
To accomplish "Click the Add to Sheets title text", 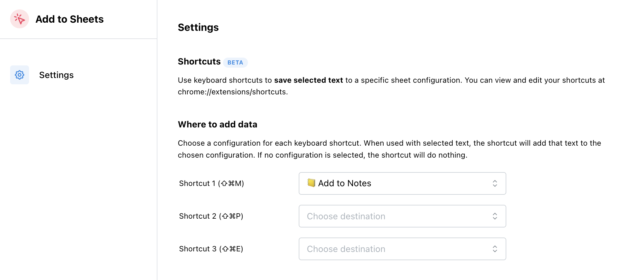I will [69, 19].
